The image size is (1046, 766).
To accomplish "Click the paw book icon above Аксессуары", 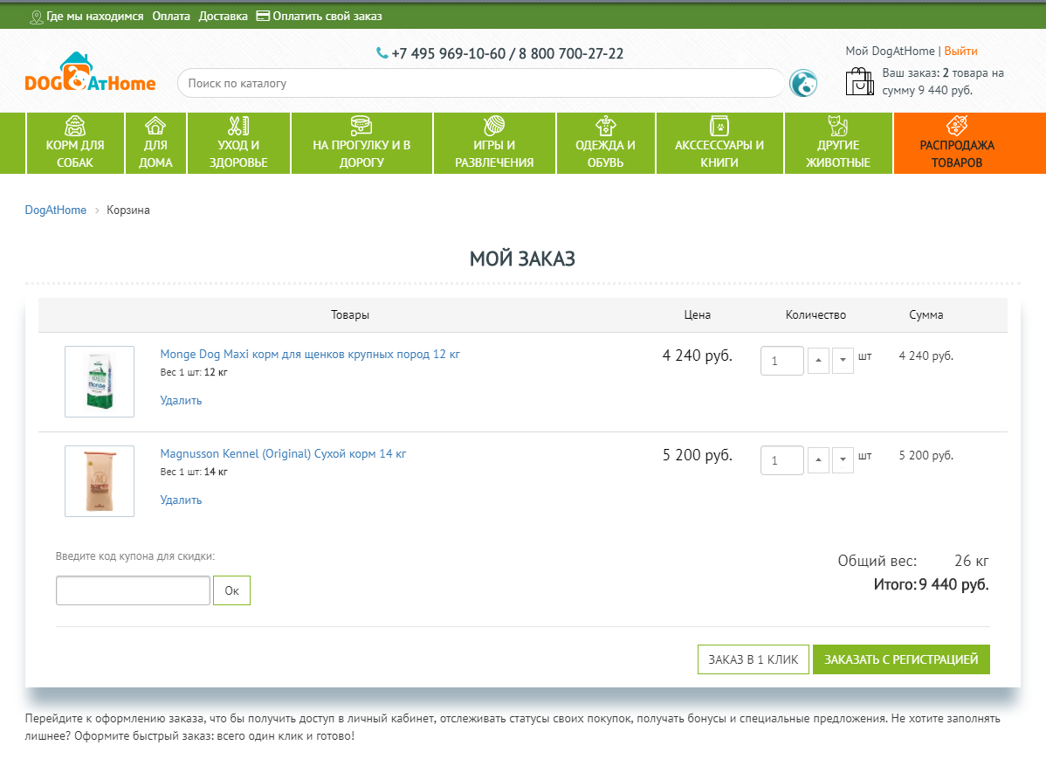I will point(719,126).
